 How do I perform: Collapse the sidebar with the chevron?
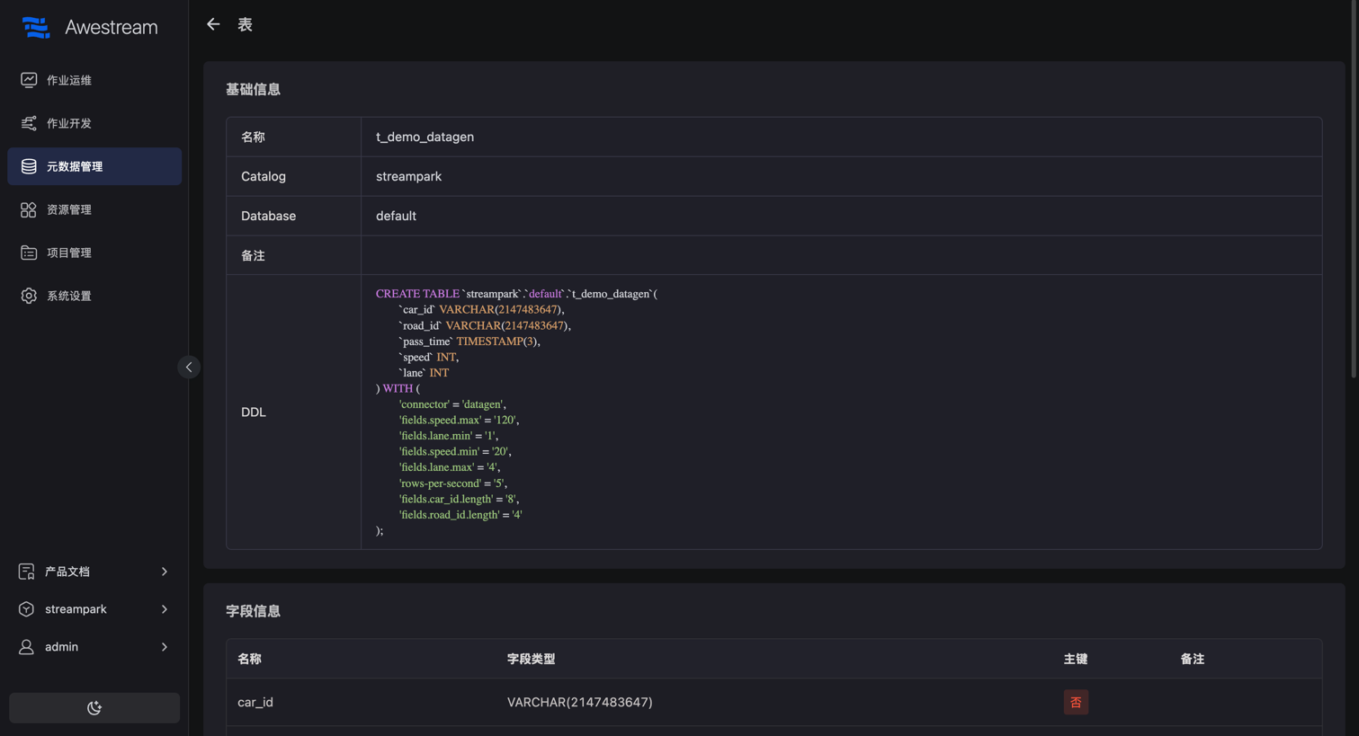coord(189,367)
